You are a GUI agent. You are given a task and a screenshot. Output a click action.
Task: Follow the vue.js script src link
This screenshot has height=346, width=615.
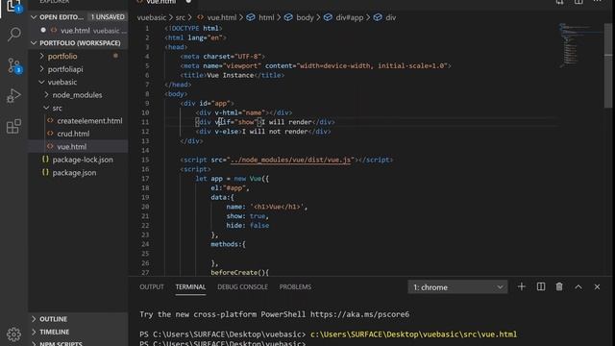(290, 160)
